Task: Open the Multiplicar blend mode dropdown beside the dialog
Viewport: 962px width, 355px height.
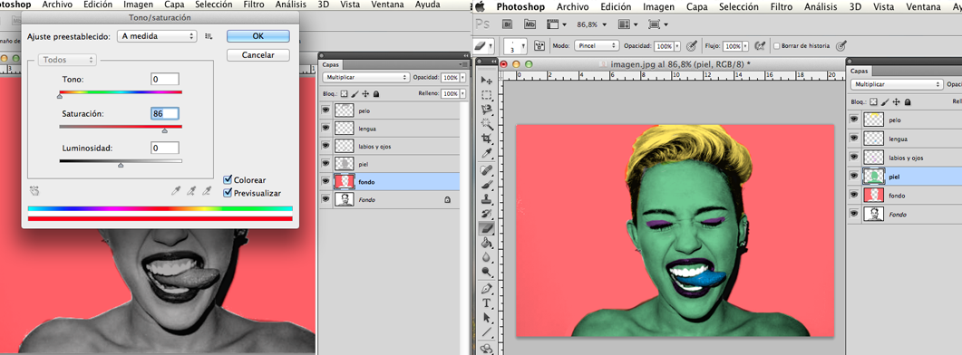Action: pos(365,78)
